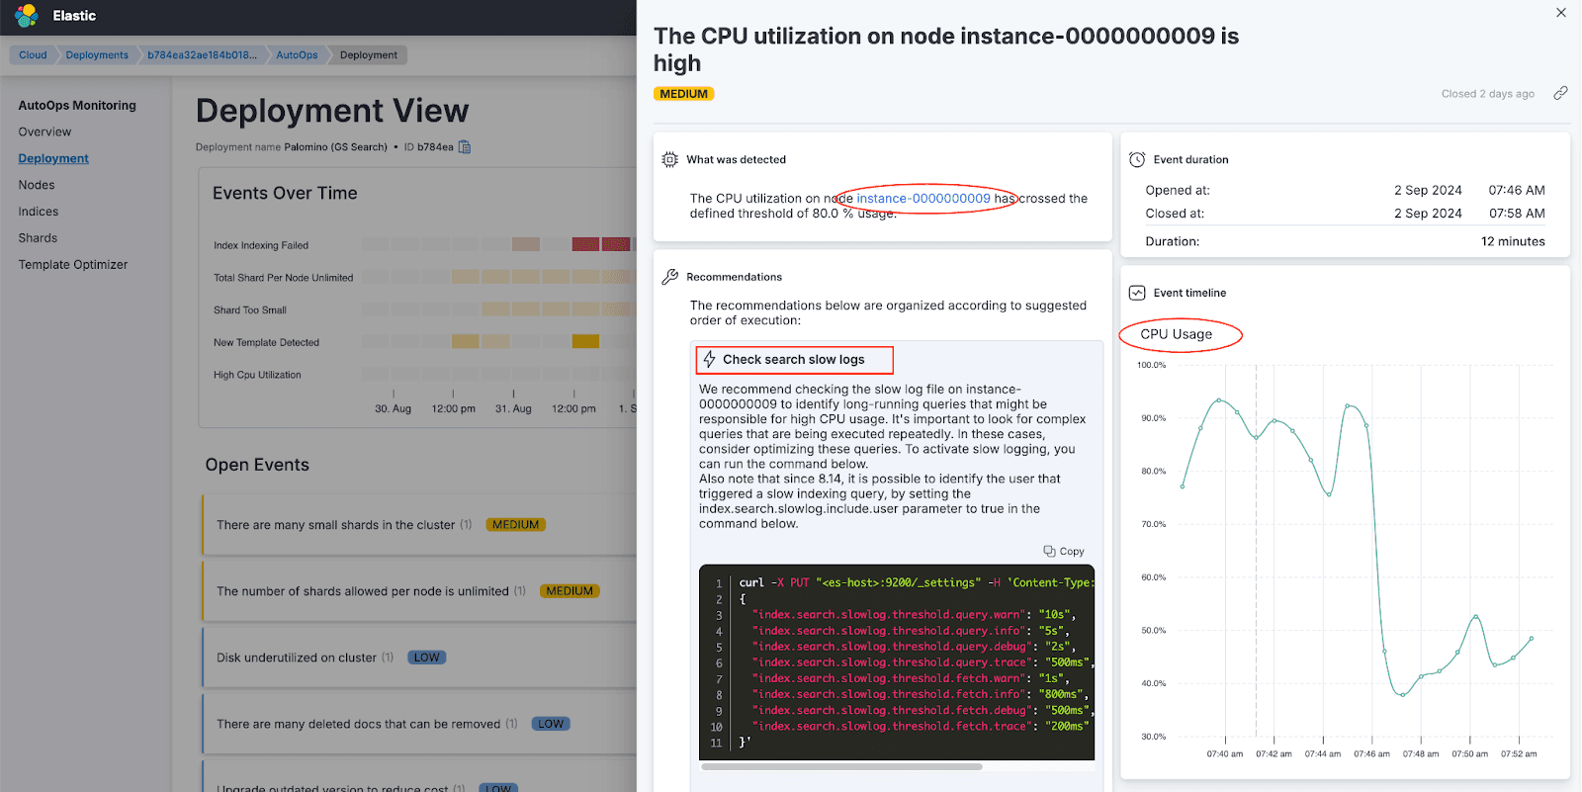Click the copy link icon near Closed status

pyautogui.click(x=1560, y=93)
